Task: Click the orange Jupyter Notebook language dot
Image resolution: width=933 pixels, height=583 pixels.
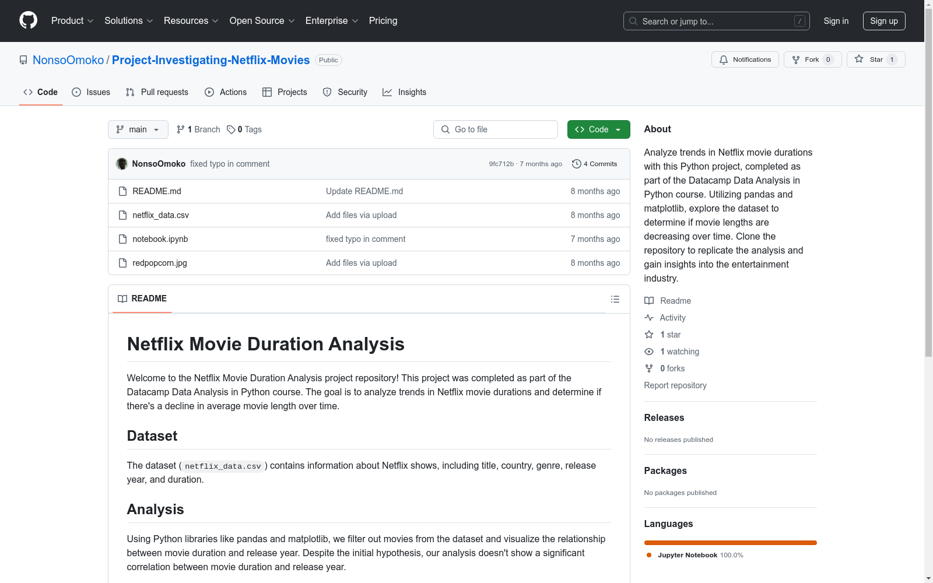Action: coord(649,555)
